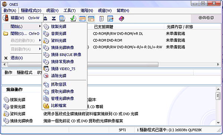Viewport: 223px width, 135px height.
Task: Open the 視圖(V) menu
Action: (52, 10)
